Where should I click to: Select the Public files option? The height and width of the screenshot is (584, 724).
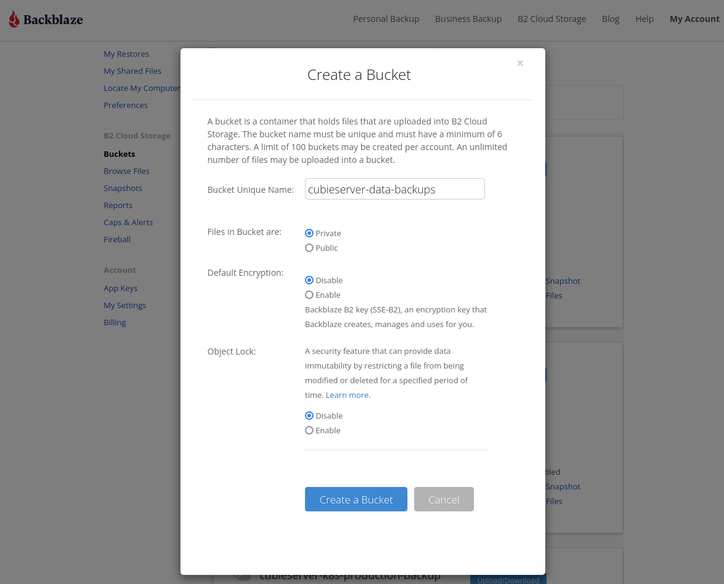(309, 248)
